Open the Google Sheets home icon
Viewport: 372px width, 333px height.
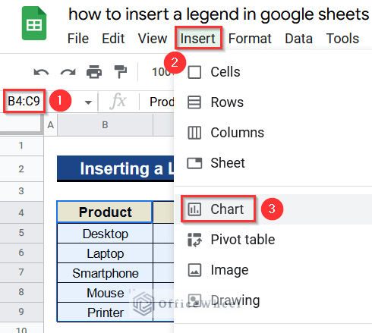pos(34,24)
